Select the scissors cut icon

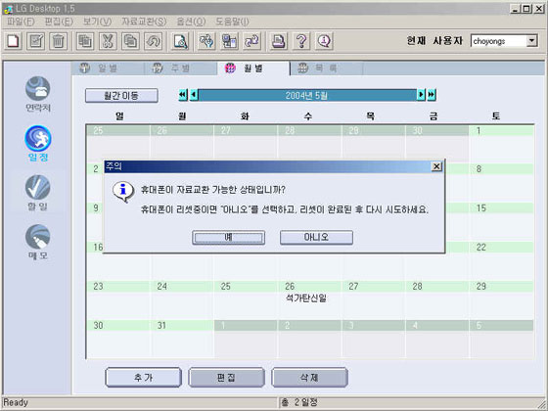tap(108, 41)
